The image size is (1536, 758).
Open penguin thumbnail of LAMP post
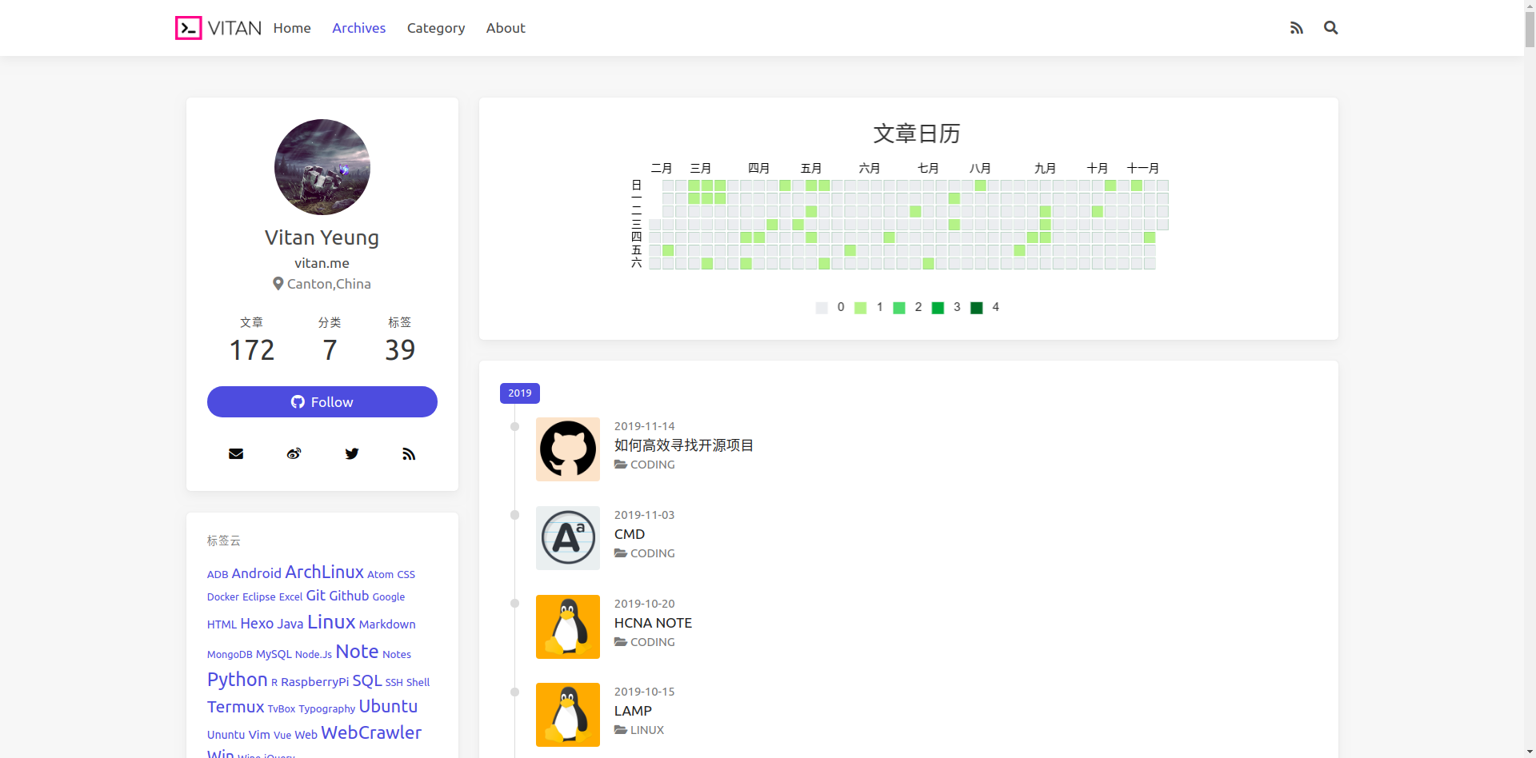point(568,715)
